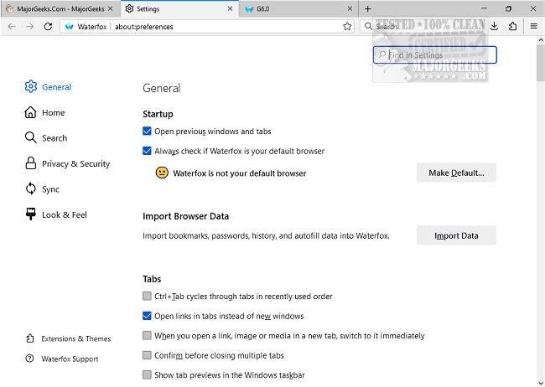
Task: Click the Import Browser Data heading
Action: 185,216
